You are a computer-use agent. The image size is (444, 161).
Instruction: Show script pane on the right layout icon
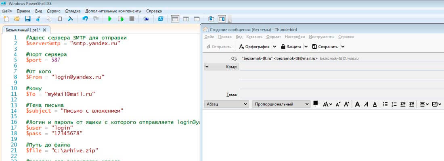(x=186, y=19)
